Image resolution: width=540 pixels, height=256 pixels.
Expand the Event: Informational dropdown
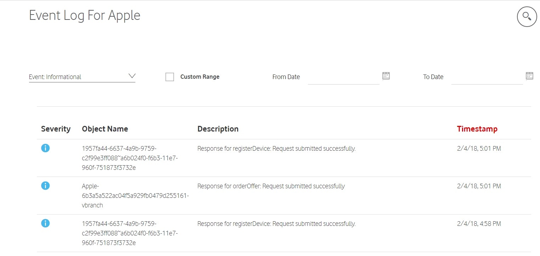tap(82, 77)
